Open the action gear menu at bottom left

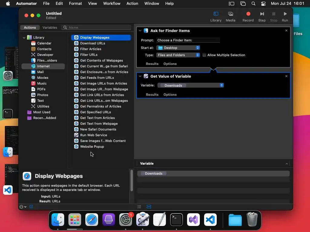(23, 207)
